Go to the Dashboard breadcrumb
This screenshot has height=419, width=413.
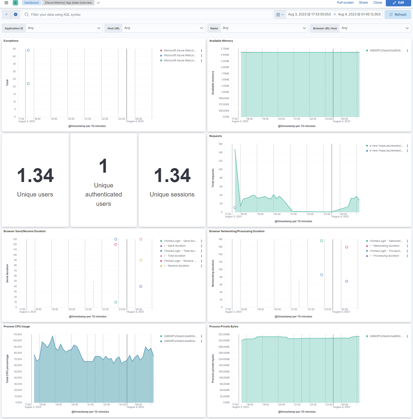31,3
